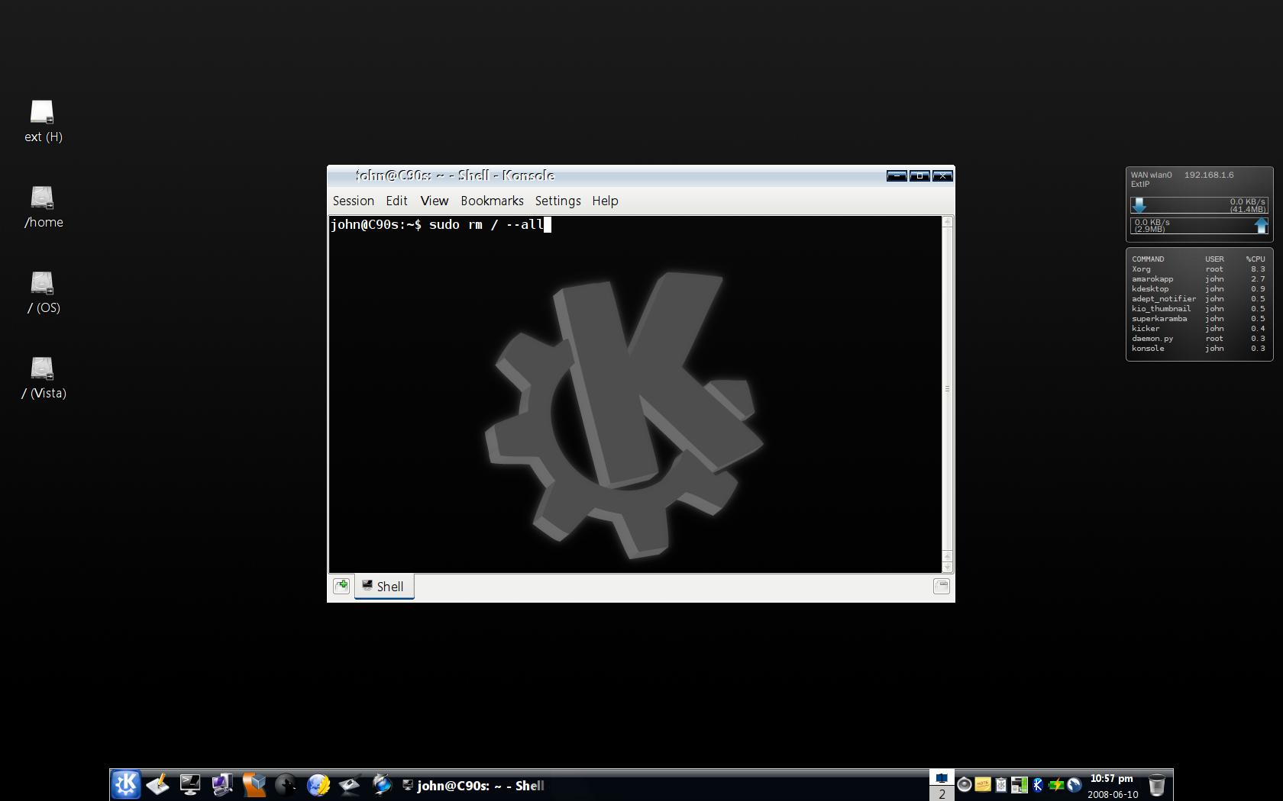This screenshot has width=1283, height=801.
Task: Open the / (OS) drive desktop icon
Action: tap(43, 293)
